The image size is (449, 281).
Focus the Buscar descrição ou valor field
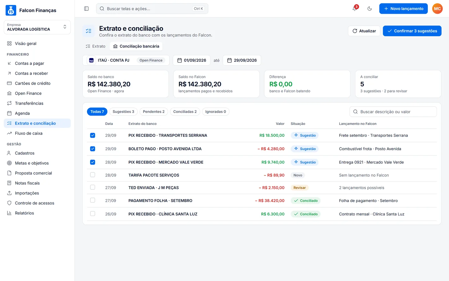tap(393, 112)
